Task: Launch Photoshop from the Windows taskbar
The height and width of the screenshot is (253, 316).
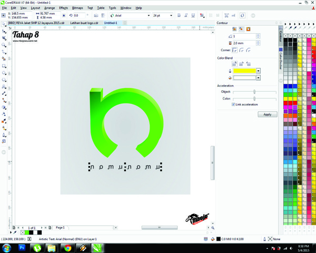Action: pyautogui.click(x=22, y=247)
